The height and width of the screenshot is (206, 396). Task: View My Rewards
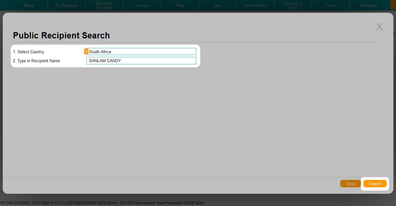pos(67,5)
